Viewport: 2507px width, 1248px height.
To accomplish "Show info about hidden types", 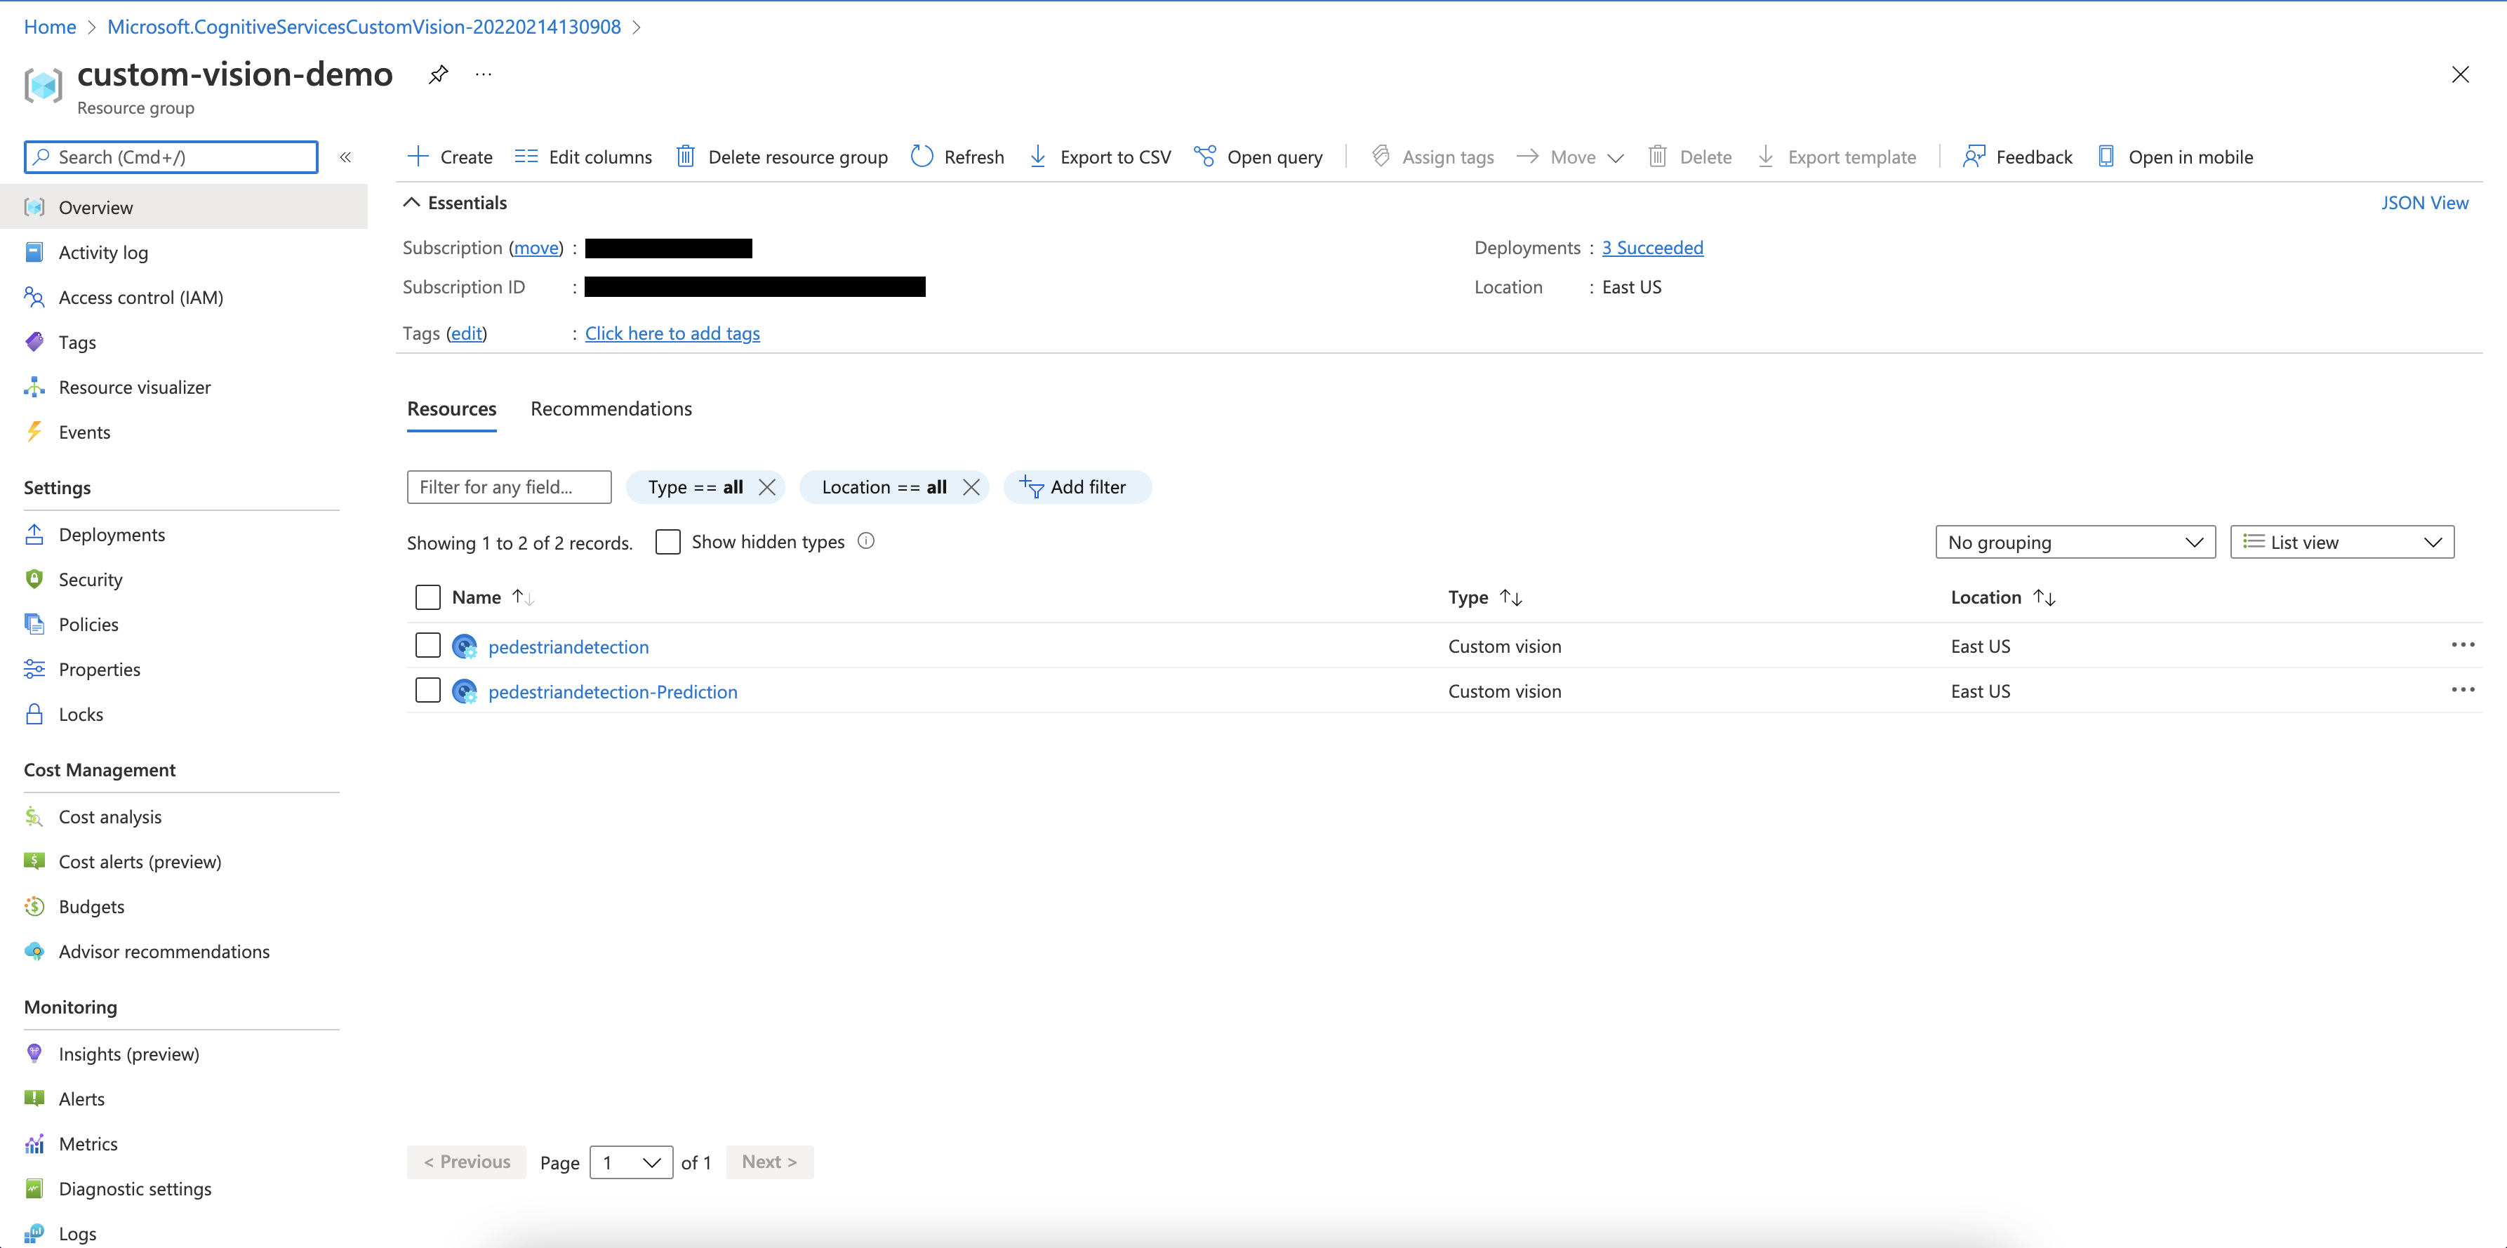I will point(866,541).
